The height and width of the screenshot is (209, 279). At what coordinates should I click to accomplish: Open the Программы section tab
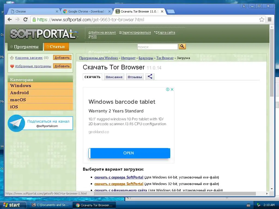pos(25,47)
